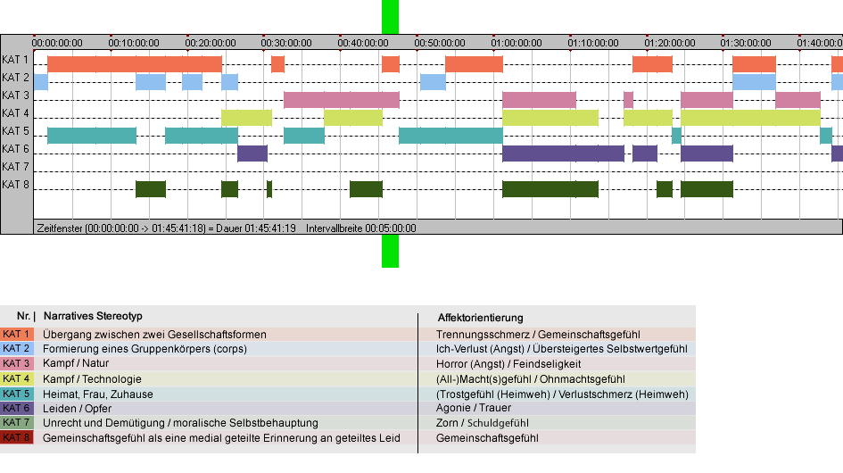Click the purple KAT 6 legend swatch

17,408
